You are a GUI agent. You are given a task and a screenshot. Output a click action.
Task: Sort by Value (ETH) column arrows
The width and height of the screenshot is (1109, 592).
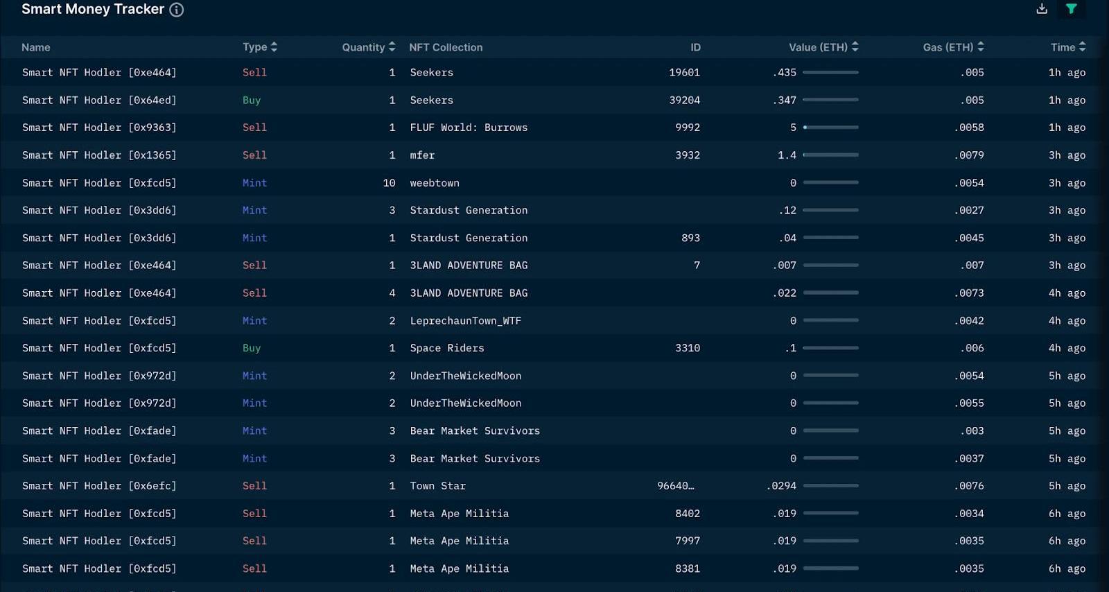[855, 47]
